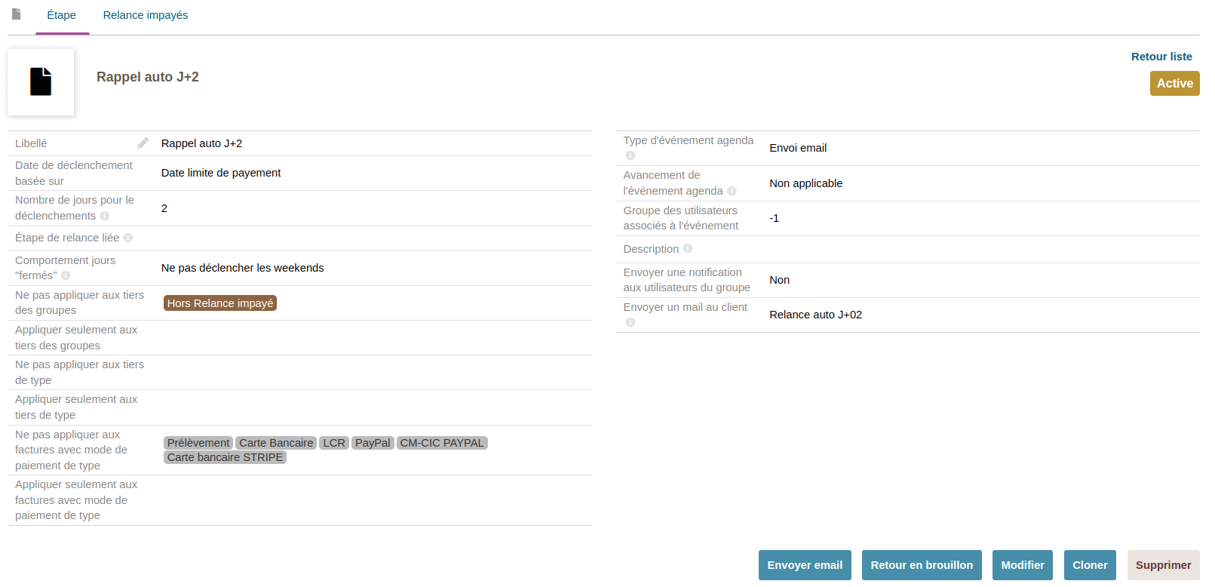The width and height of the screenshot is (1215, 587).
Task: Click the Active status badge
Action: 1174,84
